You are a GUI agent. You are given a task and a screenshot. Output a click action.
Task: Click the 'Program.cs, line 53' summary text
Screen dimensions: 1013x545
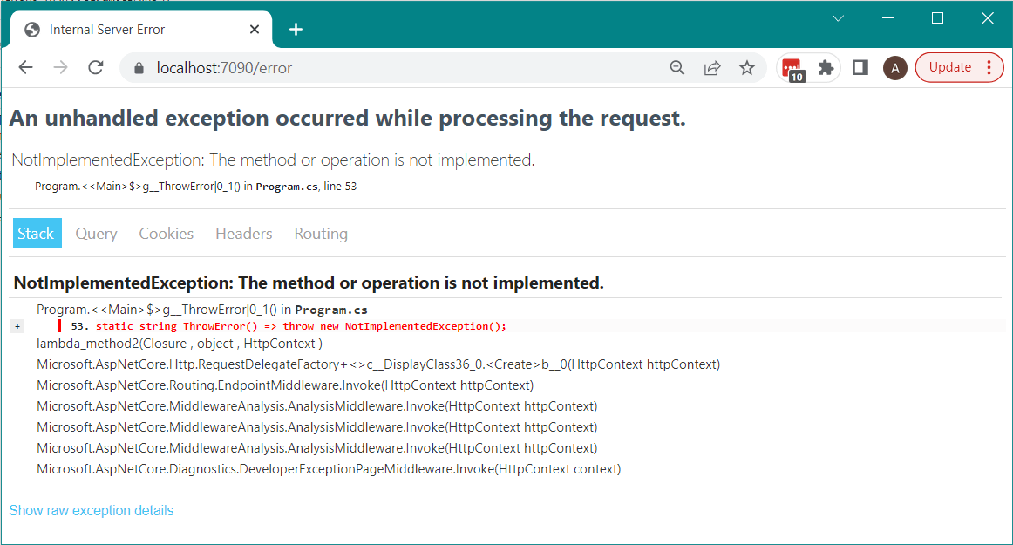click(306, 187)
